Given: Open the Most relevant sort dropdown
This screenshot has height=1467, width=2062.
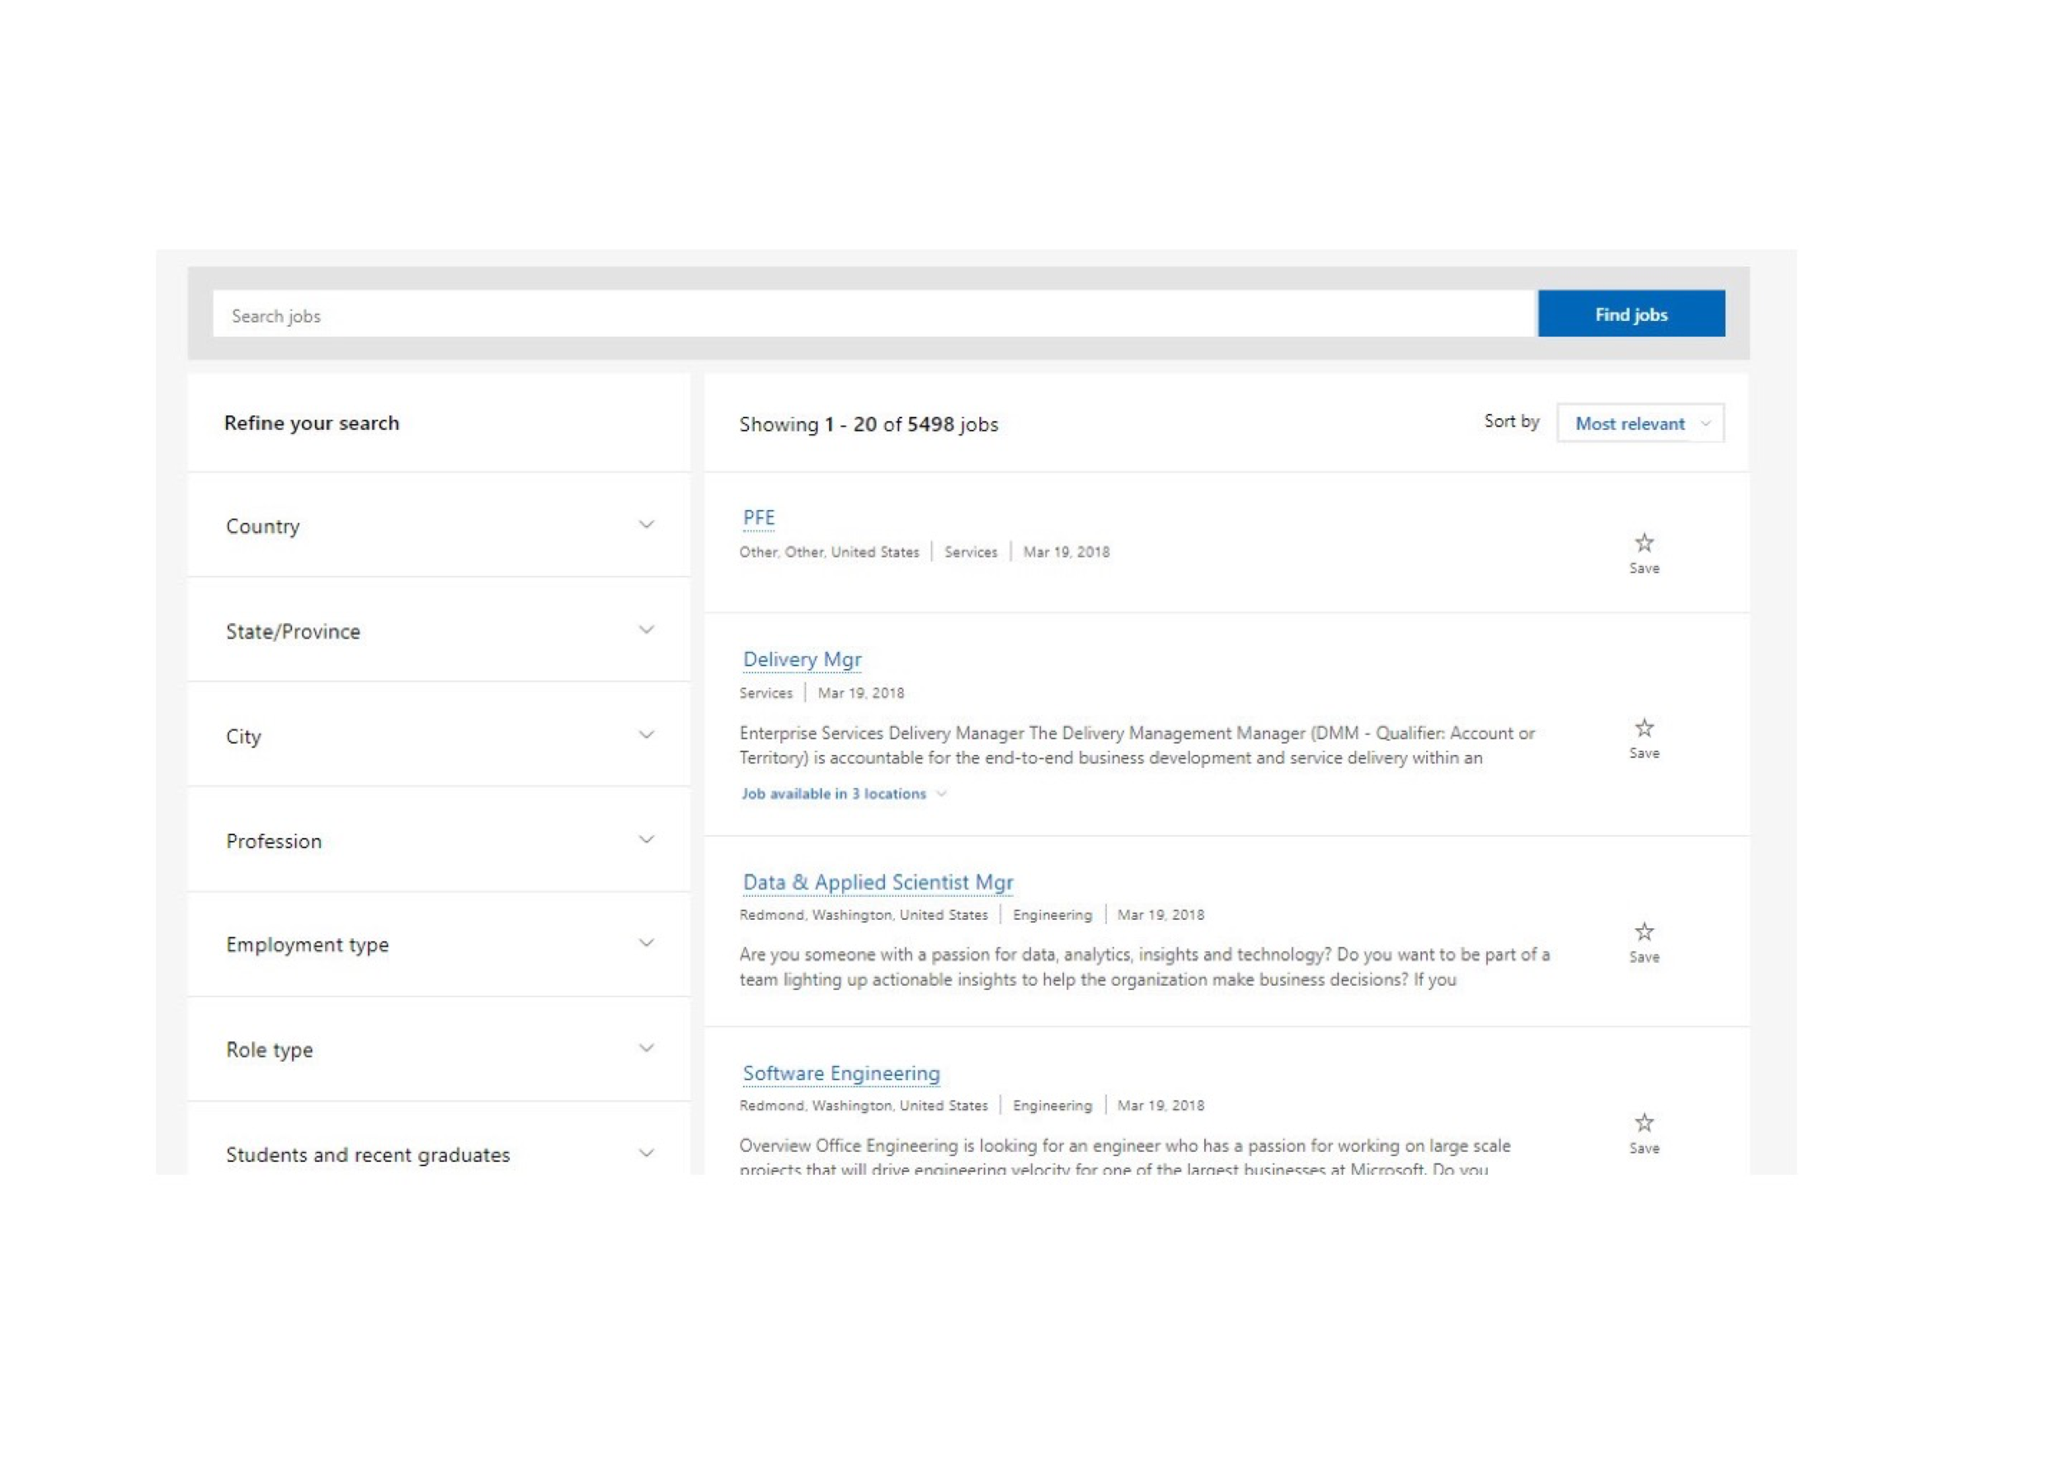Looking at the screenshot, I should [x=1641, y=422].
